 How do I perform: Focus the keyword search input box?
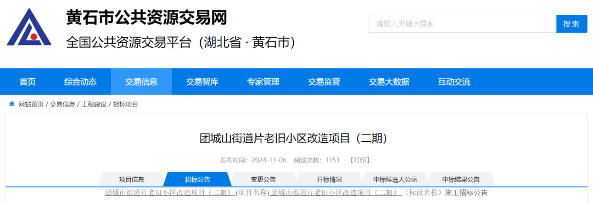462,24
